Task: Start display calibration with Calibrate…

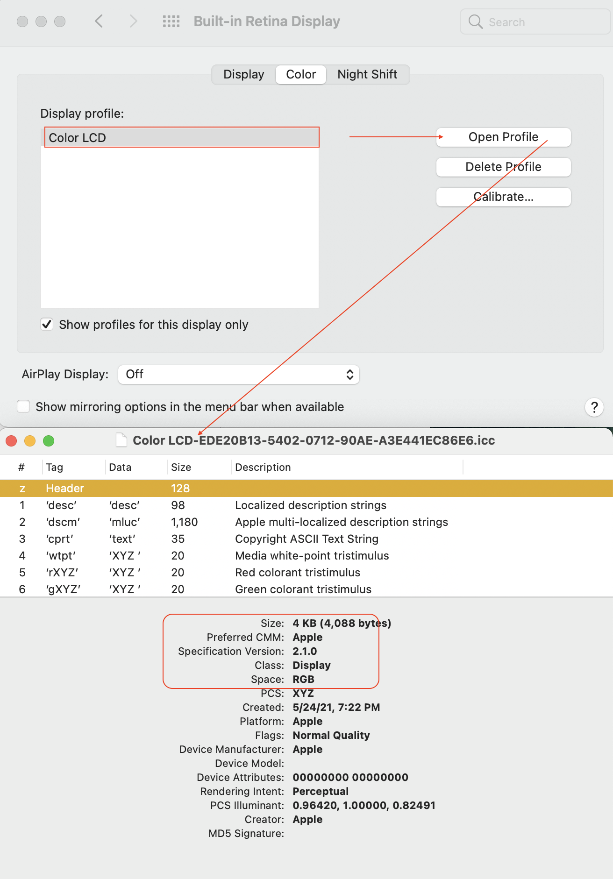Action: [x=503, y=197]
